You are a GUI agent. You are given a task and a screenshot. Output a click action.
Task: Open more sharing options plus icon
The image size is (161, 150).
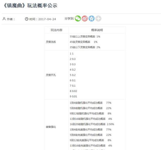98,19
